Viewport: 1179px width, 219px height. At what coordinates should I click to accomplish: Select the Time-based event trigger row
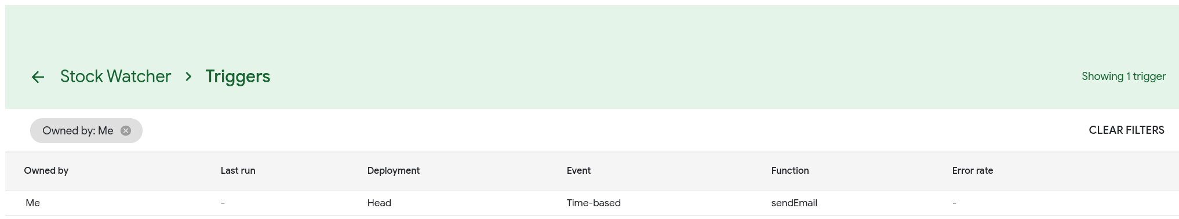pos(592,203)
